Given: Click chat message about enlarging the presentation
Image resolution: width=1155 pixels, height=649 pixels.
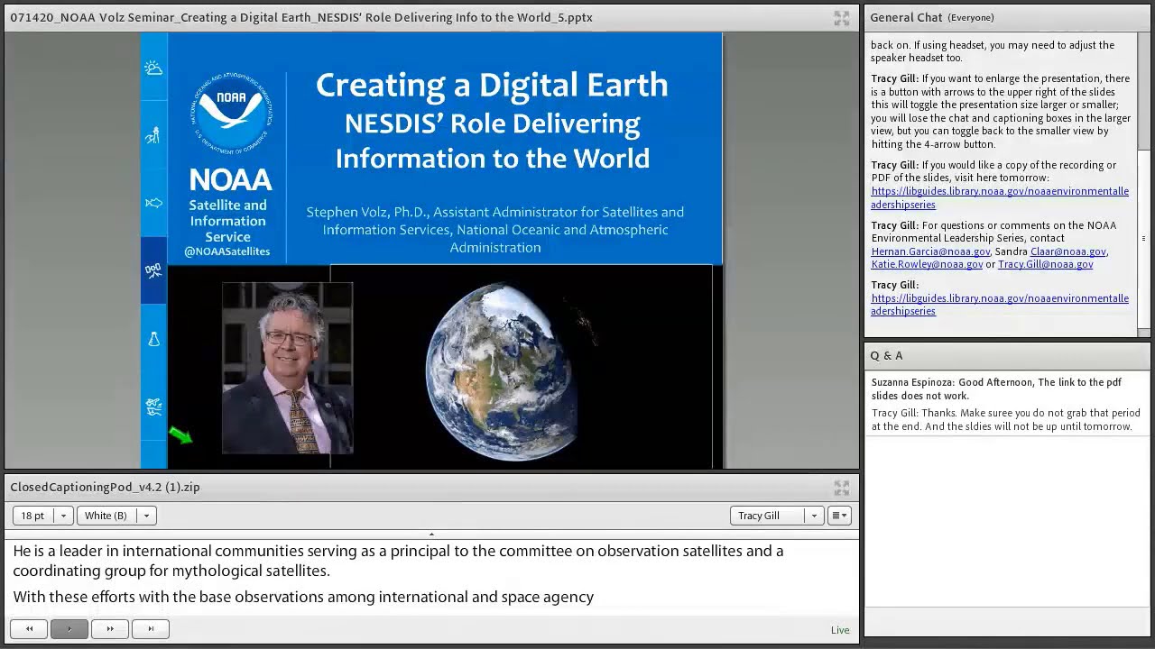Looking at the screenshot, I should (1001, 112).
